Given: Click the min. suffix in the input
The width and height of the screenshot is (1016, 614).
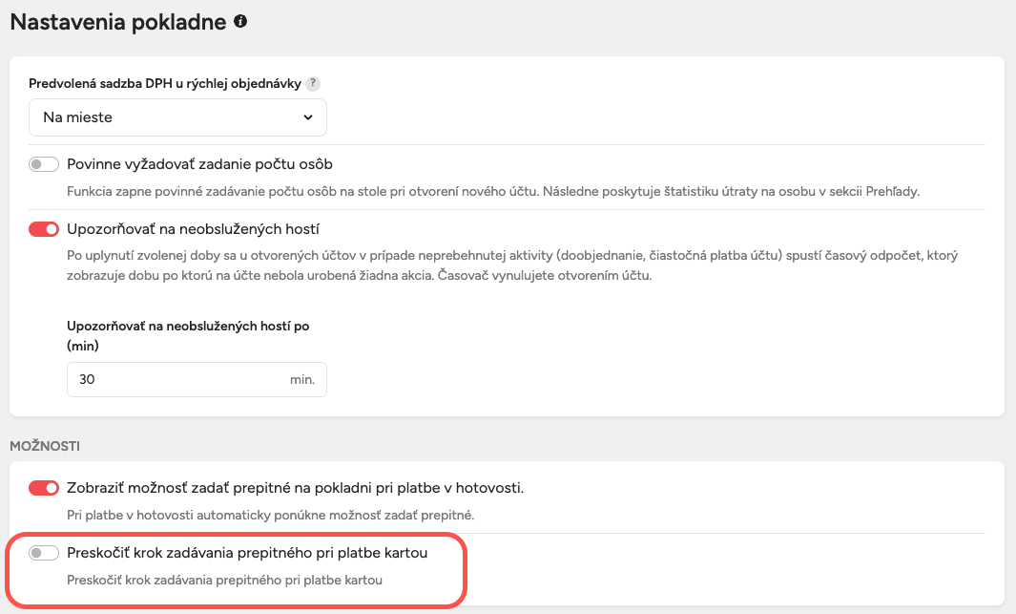Looking at the screenshot, I should point(301,379).
